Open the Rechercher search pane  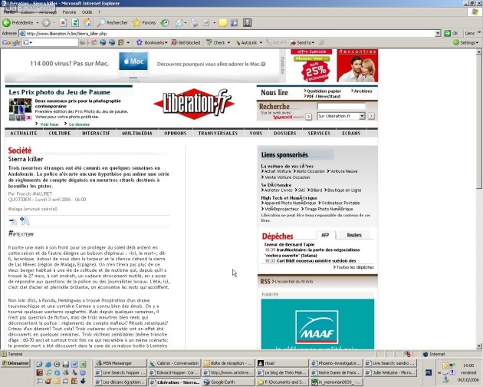pyautogui.click(x=113, y=22)
